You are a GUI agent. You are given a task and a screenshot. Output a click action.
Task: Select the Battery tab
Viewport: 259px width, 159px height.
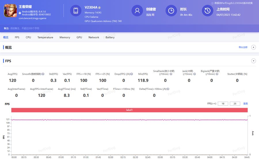(x=110, y=37)
